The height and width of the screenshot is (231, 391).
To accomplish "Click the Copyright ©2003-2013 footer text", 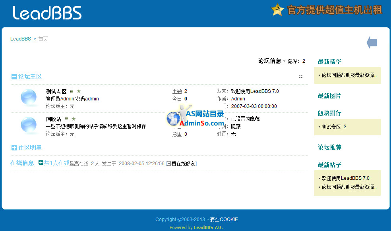I will point(180,219).
